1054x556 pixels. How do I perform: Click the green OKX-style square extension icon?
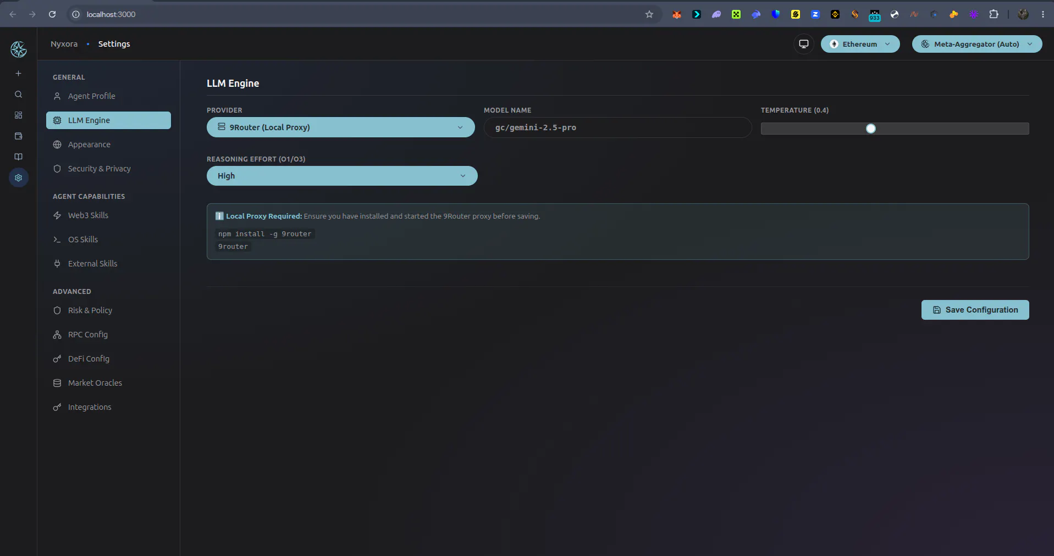(736, 14)
